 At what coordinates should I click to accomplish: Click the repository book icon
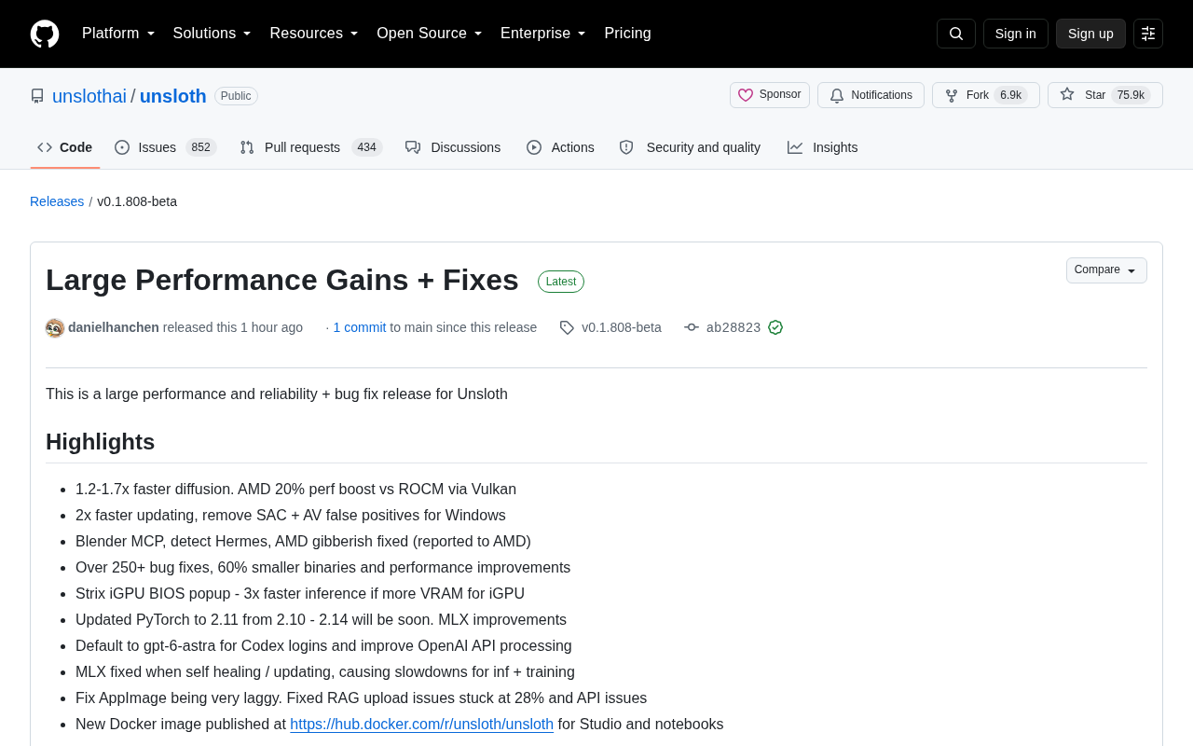click(37, 96)
